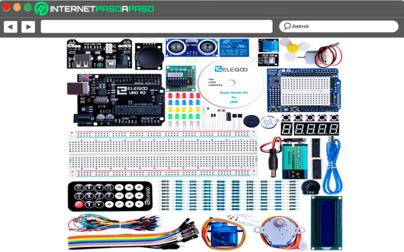This screenshot has height=252, width=404.
Task: Click the browser back arrow button
Action: 11,26
